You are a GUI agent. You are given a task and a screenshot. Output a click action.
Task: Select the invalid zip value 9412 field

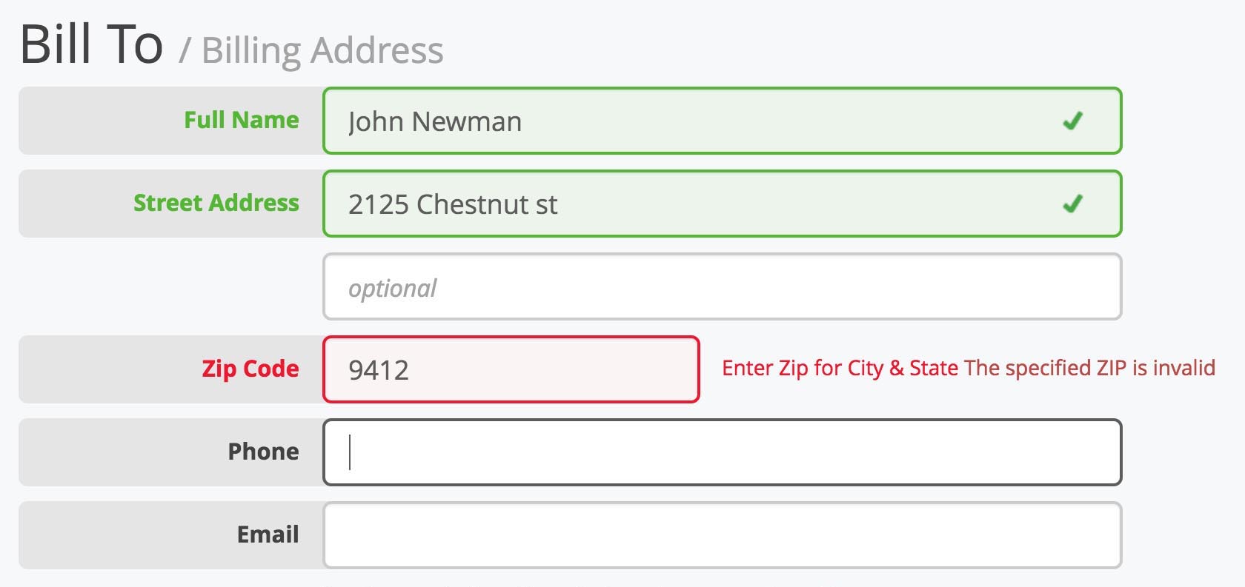tap(511, 369)
